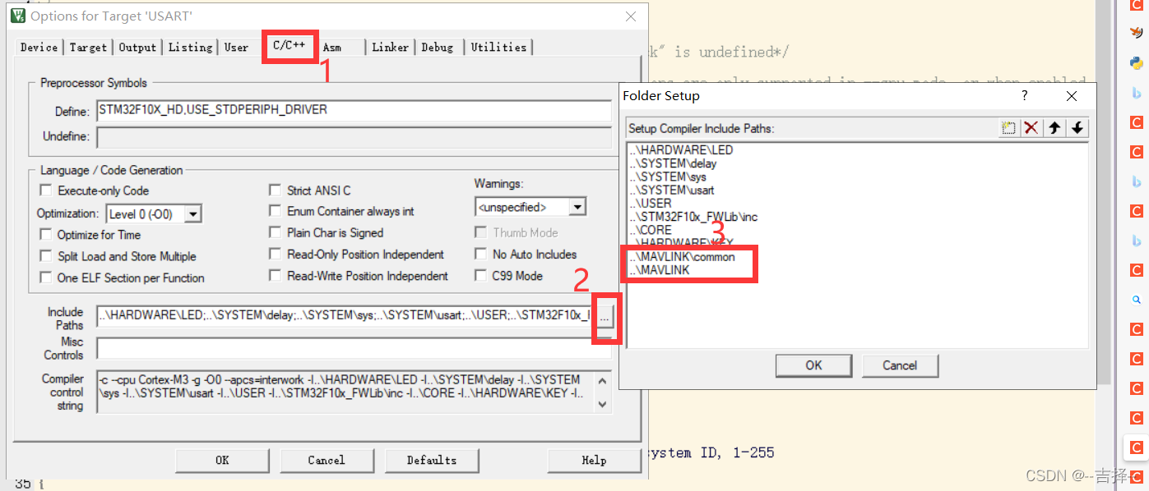Switch to the Asm tab
This screenshot has height=491, width=1149.
(332, 48)
